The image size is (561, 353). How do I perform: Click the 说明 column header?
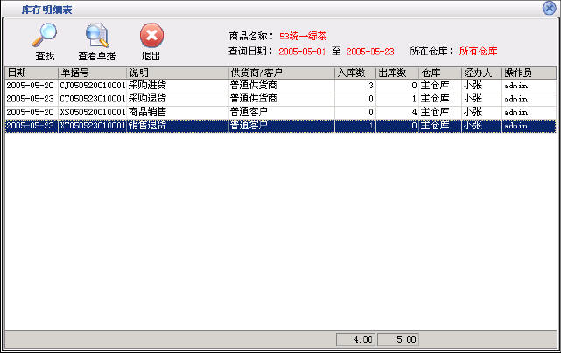pos(177,73)
